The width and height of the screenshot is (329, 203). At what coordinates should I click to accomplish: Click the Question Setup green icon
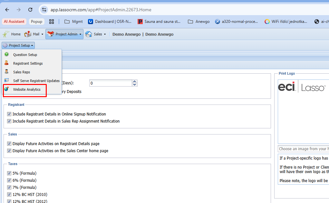coord(6,55)
